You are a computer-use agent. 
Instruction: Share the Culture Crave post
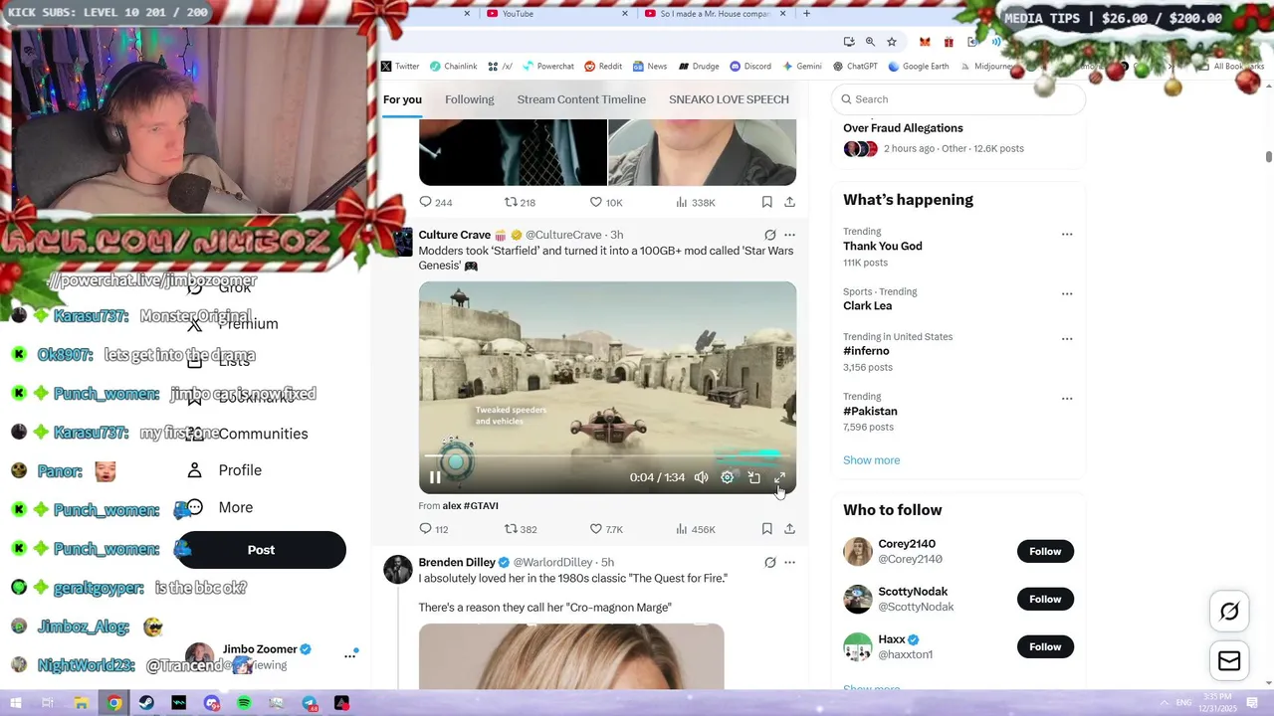click(x=789, y=529)
